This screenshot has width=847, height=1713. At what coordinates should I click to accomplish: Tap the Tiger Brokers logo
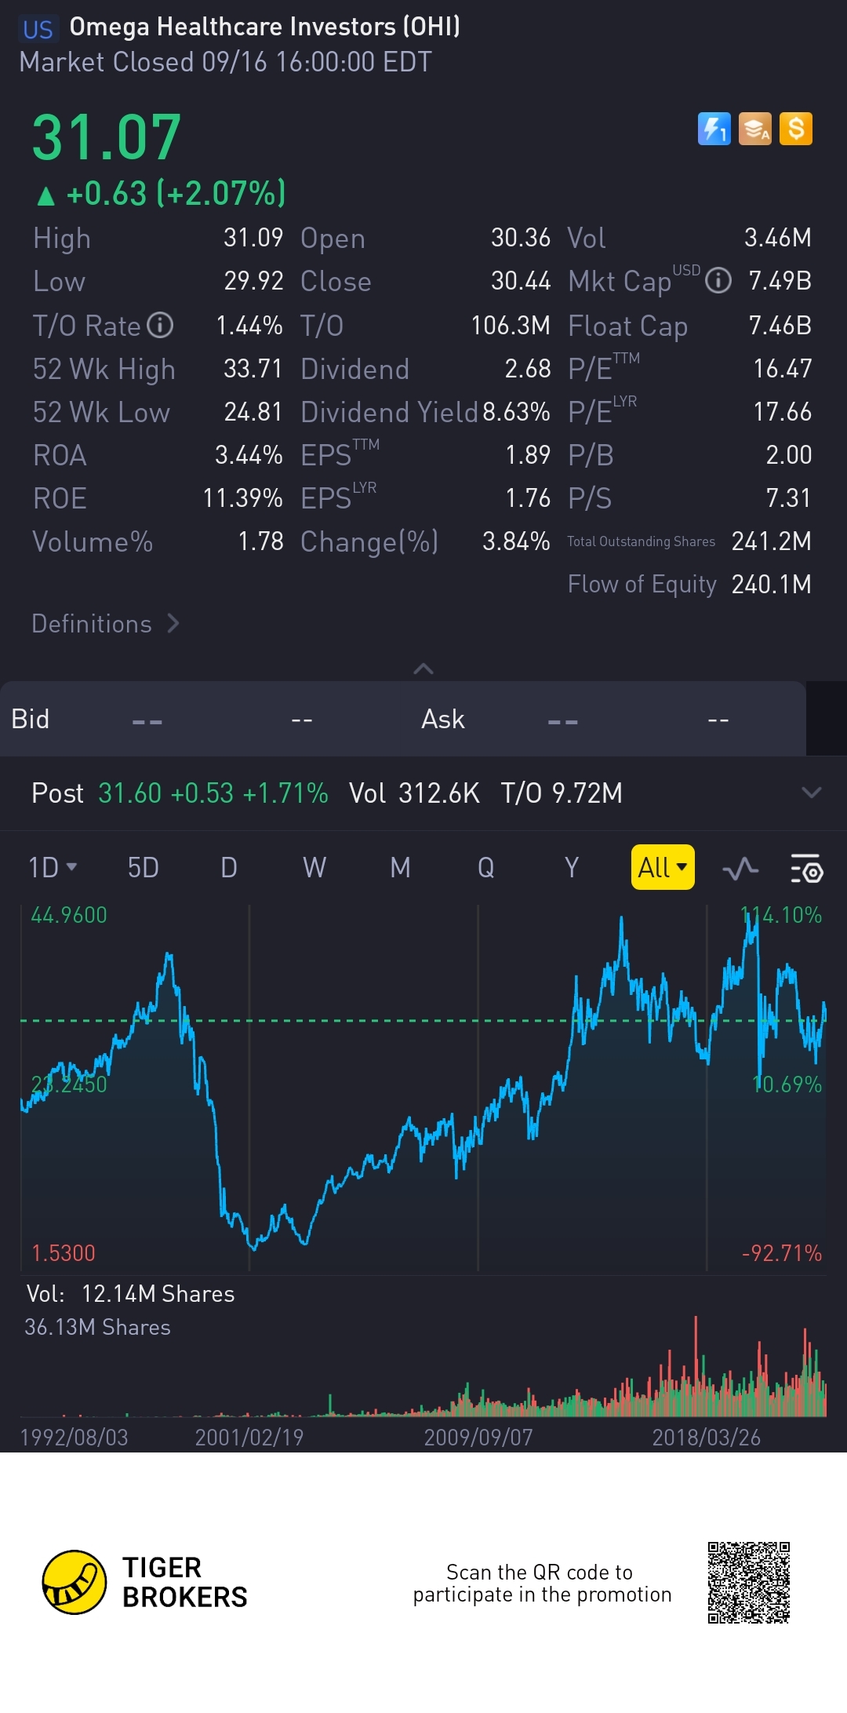pos(75,1582)
